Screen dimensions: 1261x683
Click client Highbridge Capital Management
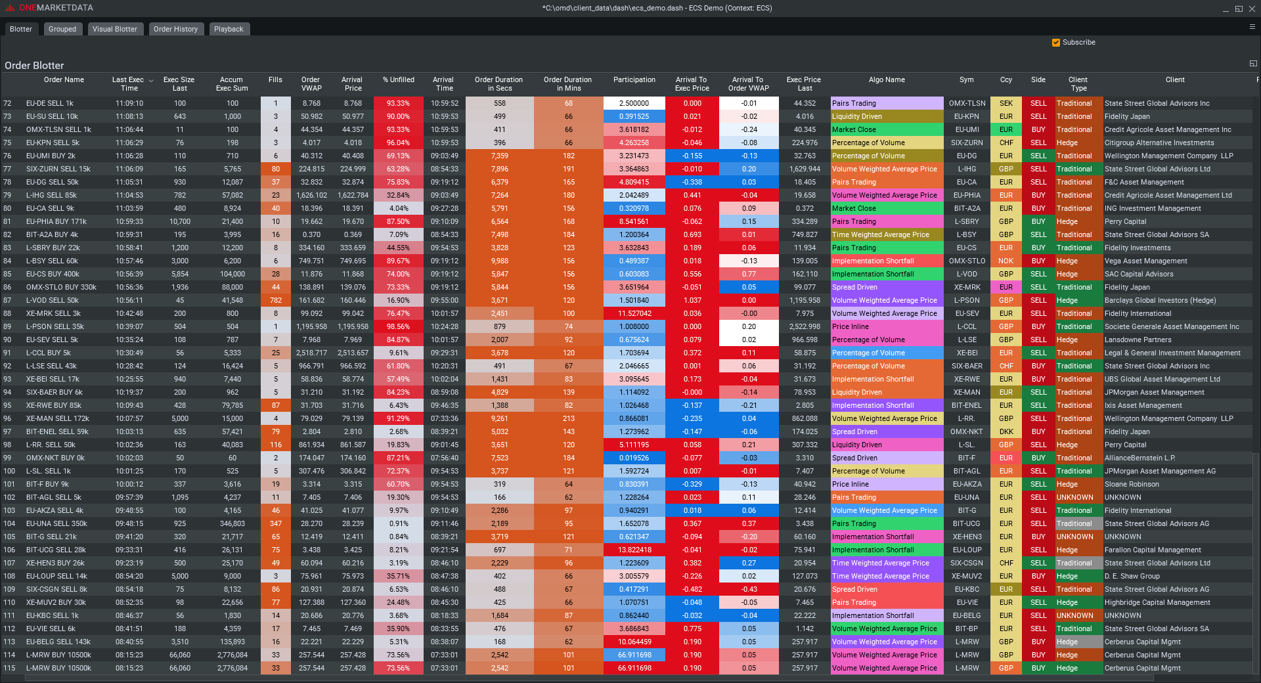coord(1157,603)
